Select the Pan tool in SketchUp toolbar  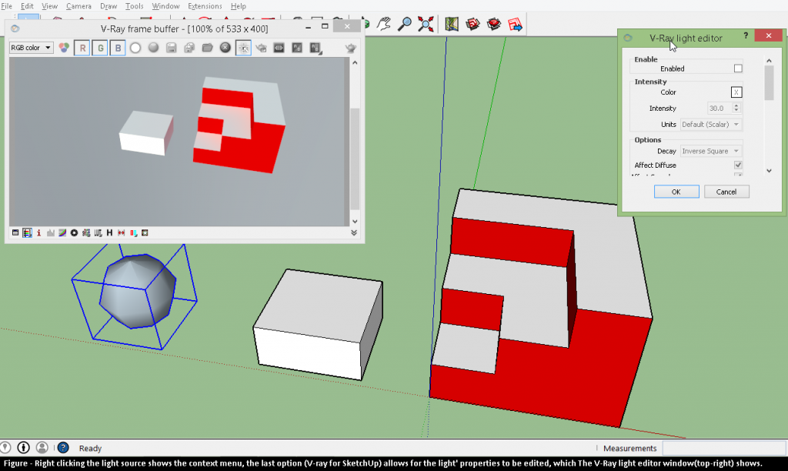pyautogui.click(x=383, y=23)
